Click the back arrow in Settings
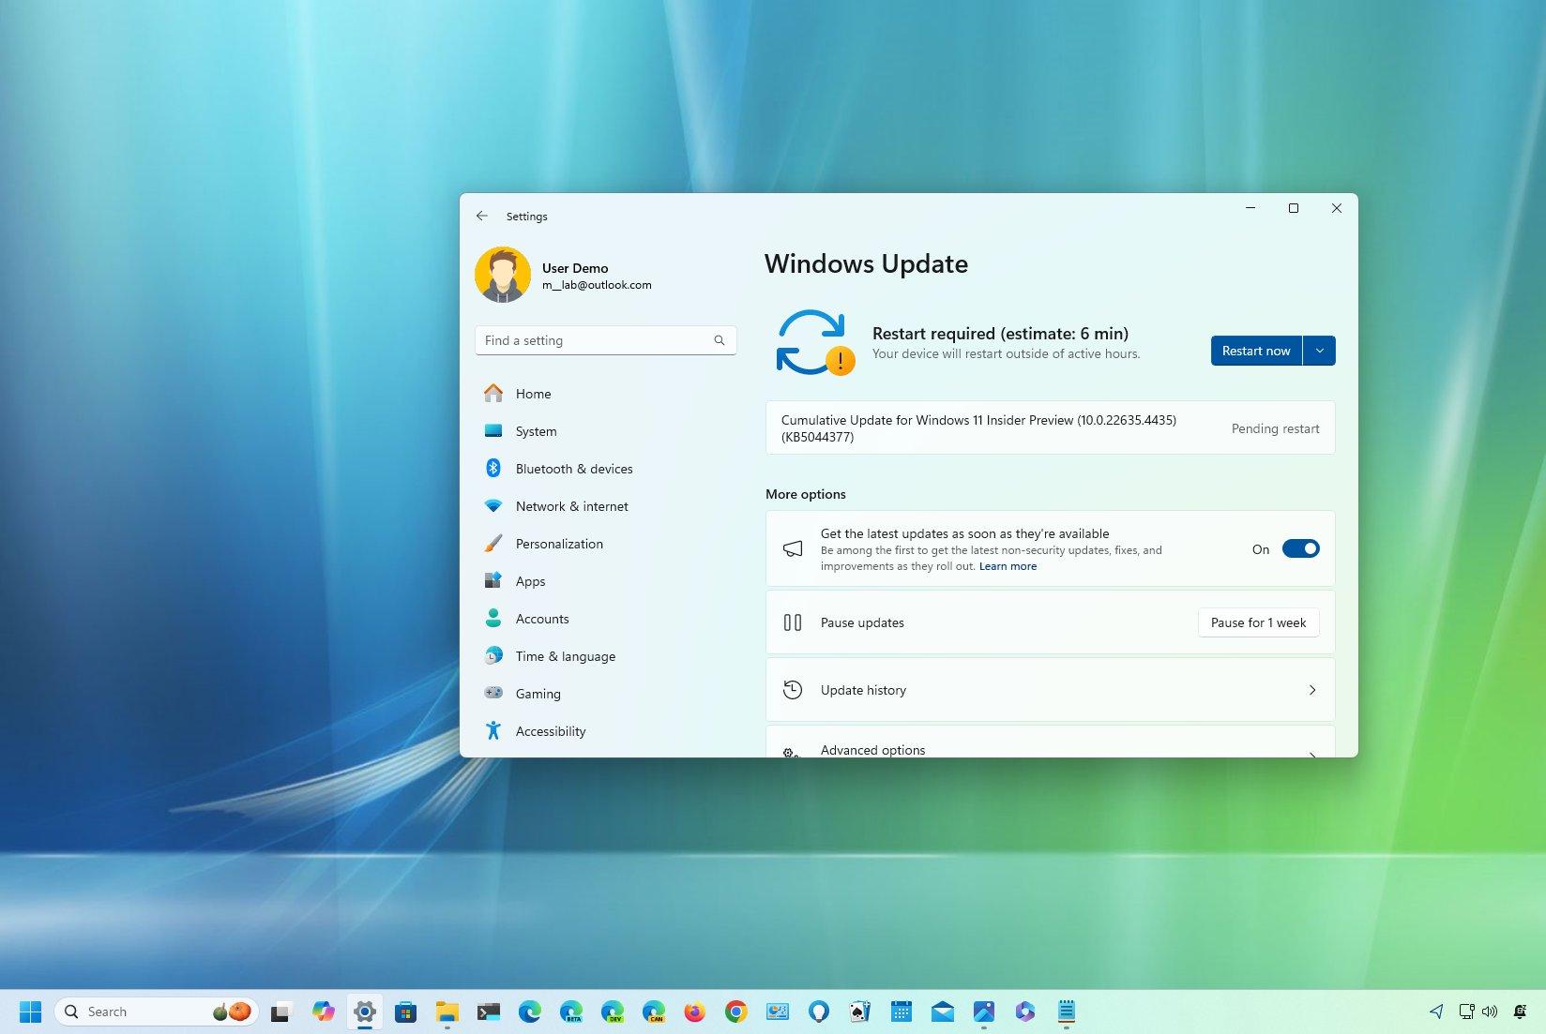This screenshot has width=1546, height=1034. pos(482,216)
